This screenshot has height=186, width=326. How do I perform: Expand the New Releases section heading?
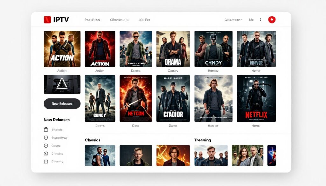(57, 120)
